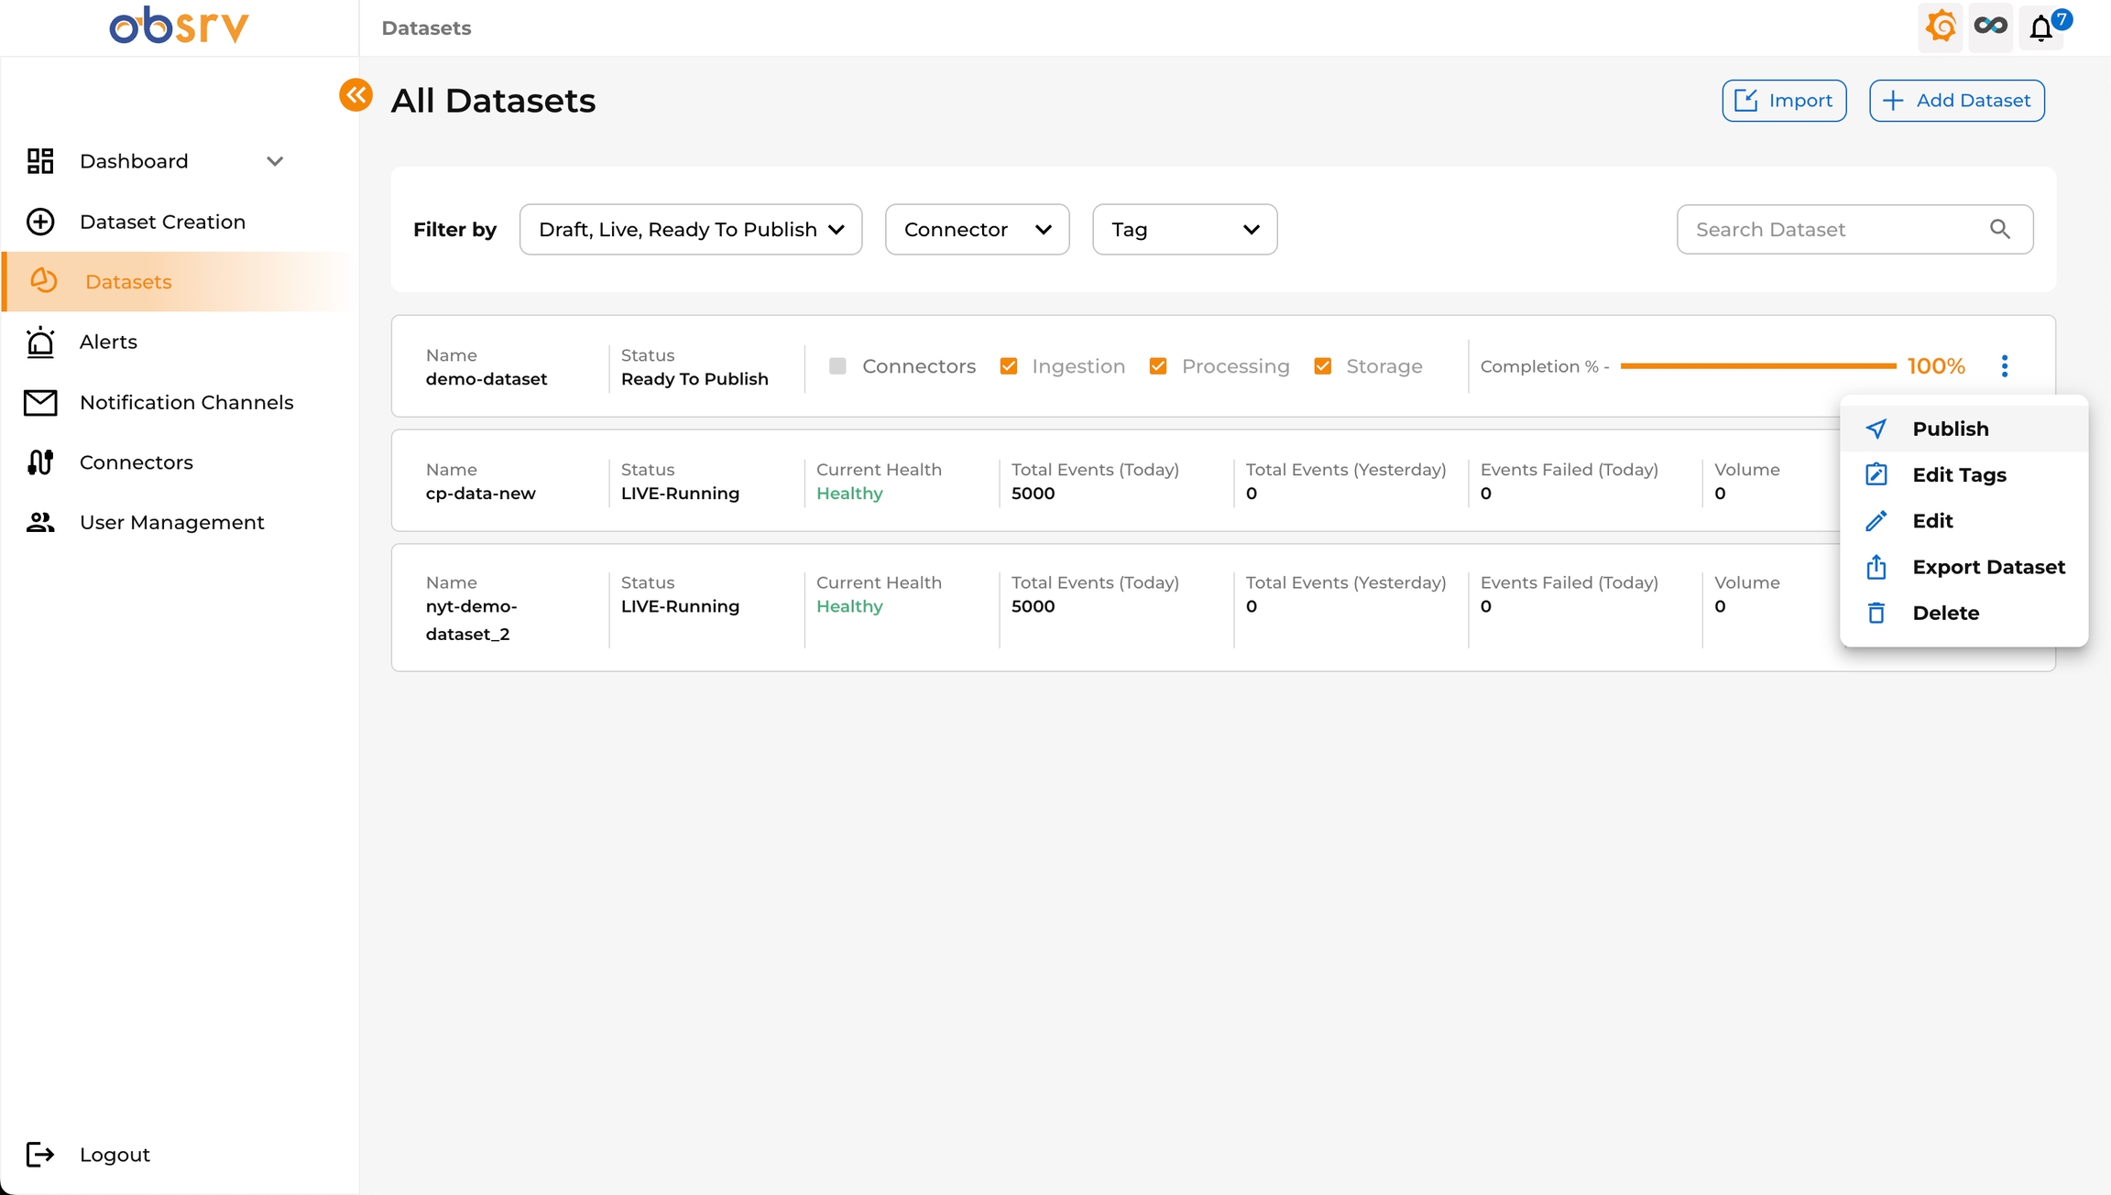The width and height of the screenshot is (2111, 1195).
Task: Click LIVE-Running status of cp-data-new
Action: pyautogui.click(x=680, y=494)
